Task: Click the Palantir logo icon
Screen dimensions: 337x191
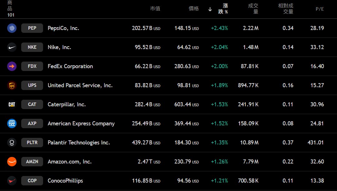Action: tap(12, 143)
